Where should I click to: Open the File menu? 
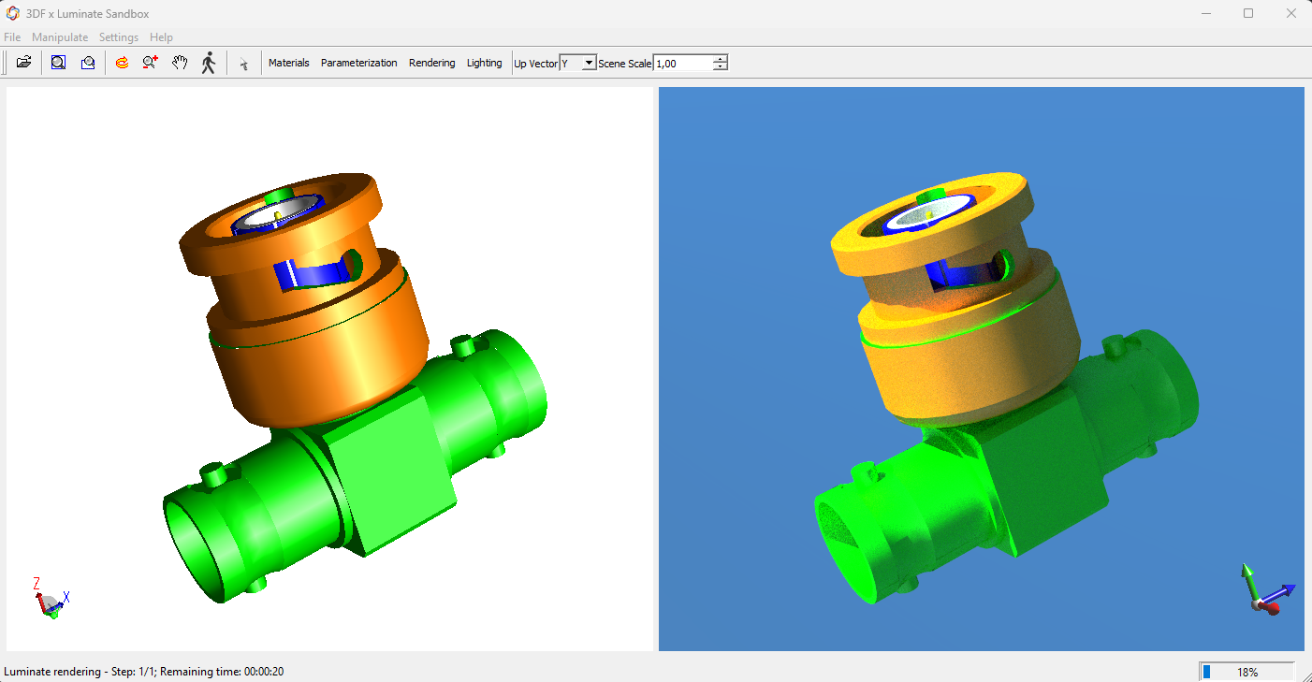point(12,37)
